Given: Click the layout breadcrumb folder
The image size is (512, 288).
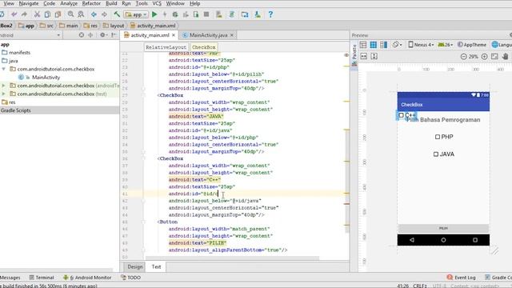Looking at the screenshot, I should coord(114,26).
